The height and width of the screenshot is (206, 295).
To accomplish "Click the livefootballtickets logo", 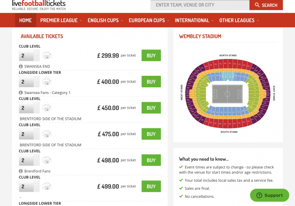I will coord(38,5).
